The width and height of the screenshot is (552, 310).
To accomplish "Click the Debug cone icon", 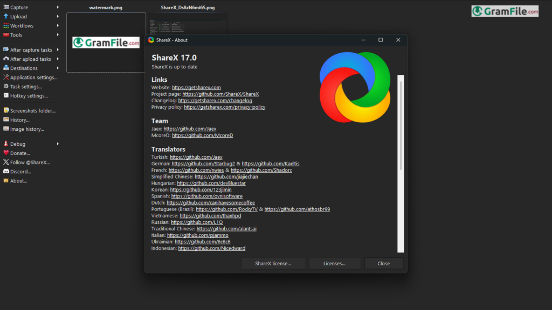I will coord(6,144).
